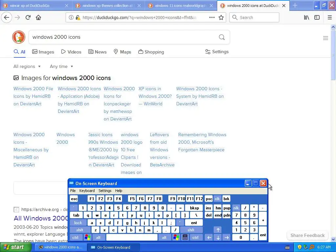The width and height of the screenshot is (336, 252).
Task: Click the right Windows key on keyboard
Action: [x=176, y=238]
